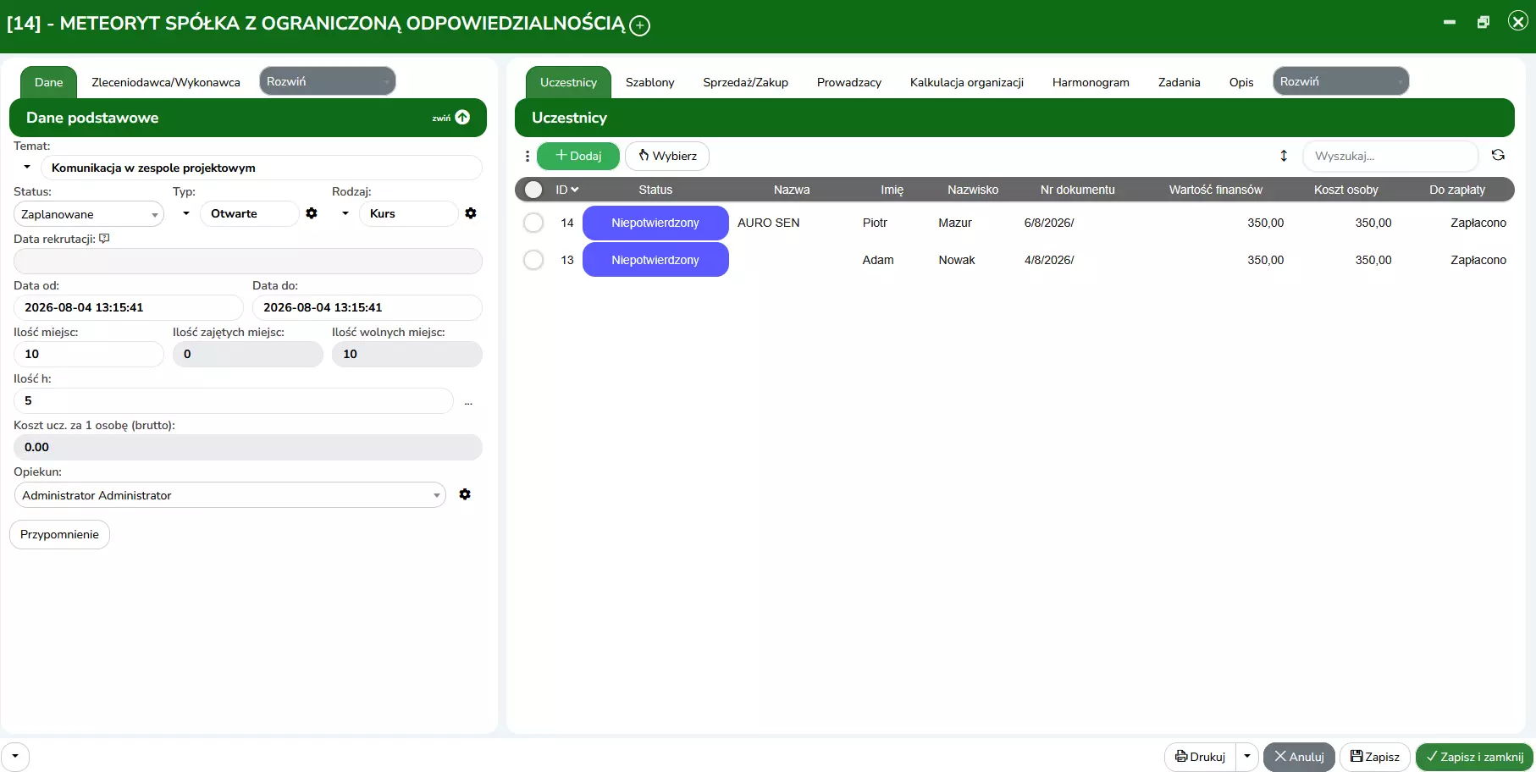The width and height of the screenshot is (1536, 772).
Task: Click the Data do input field
Action: pyautogui.click(x=367, y=307)
